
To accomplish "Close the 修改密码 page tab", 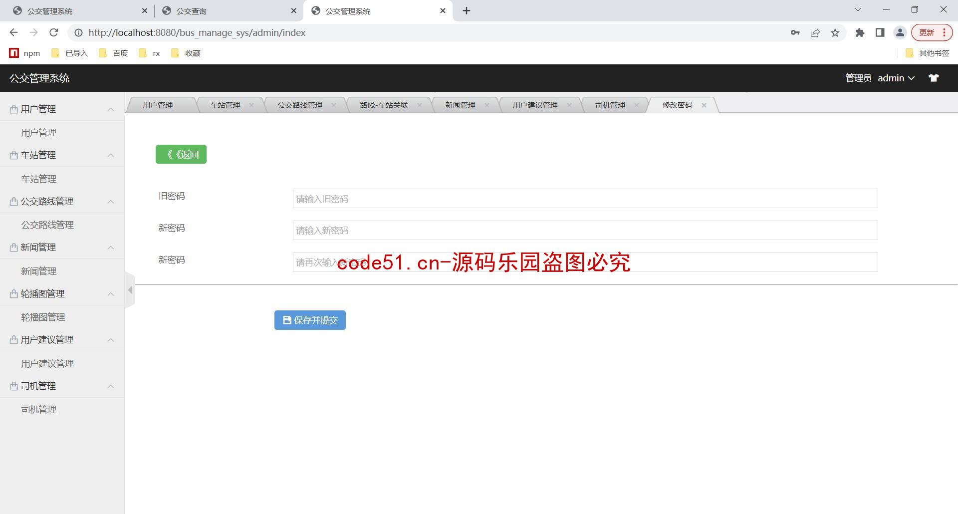I will 704,105.
